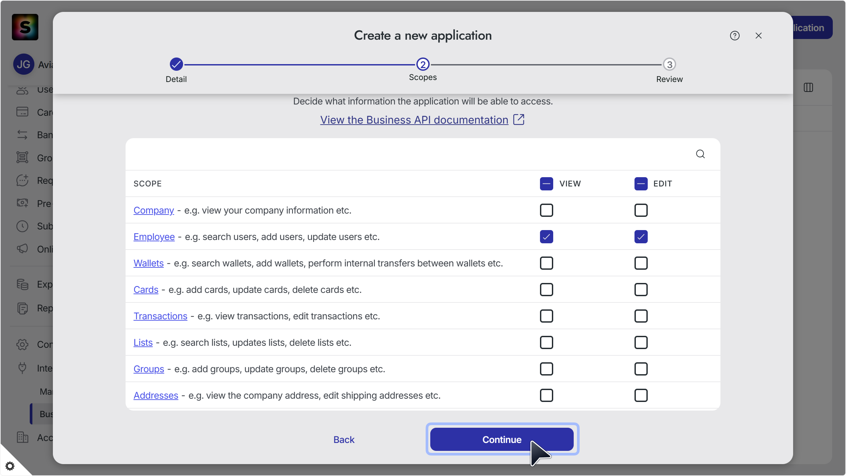
Task: Uncheck Edit access for Employee scope
Action: (641, 237)
